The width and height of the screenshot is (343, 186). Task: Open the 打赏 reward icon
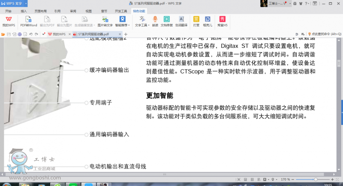coord(196,21)
